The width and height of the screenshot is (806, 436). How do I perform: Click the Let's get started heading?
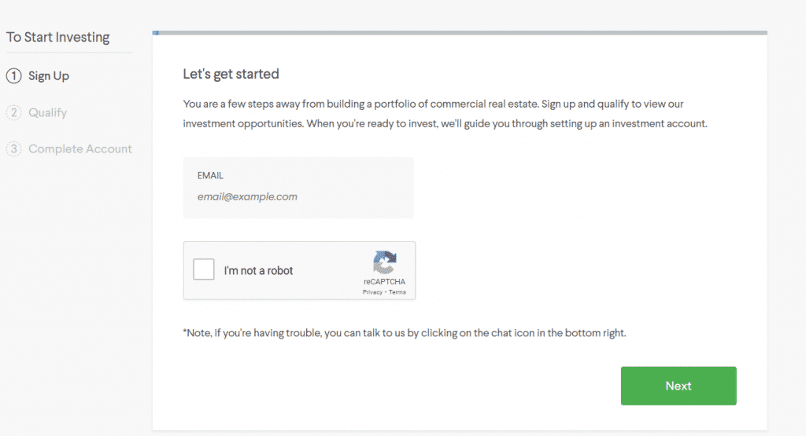[x=231, y=74]
